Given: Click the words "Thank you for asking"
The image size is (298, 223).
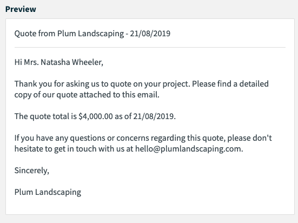Looking at the screenshot, I should (x=52, y=84).
